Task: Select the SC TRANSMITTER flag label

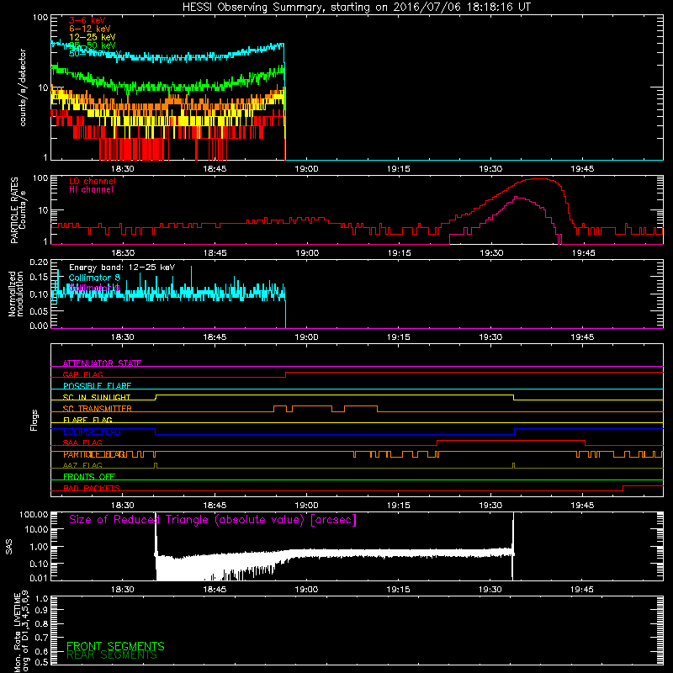Action: click(x=98, y=409)
